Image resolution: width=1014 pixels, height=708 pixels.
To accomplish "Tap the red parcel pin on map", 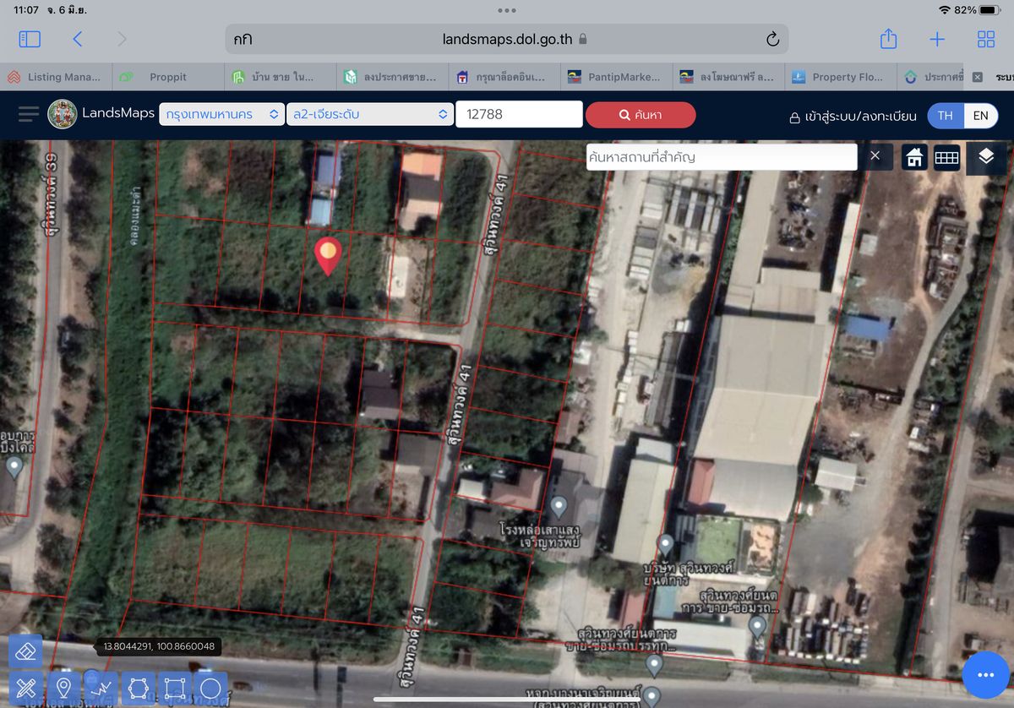I will (328, 254).
